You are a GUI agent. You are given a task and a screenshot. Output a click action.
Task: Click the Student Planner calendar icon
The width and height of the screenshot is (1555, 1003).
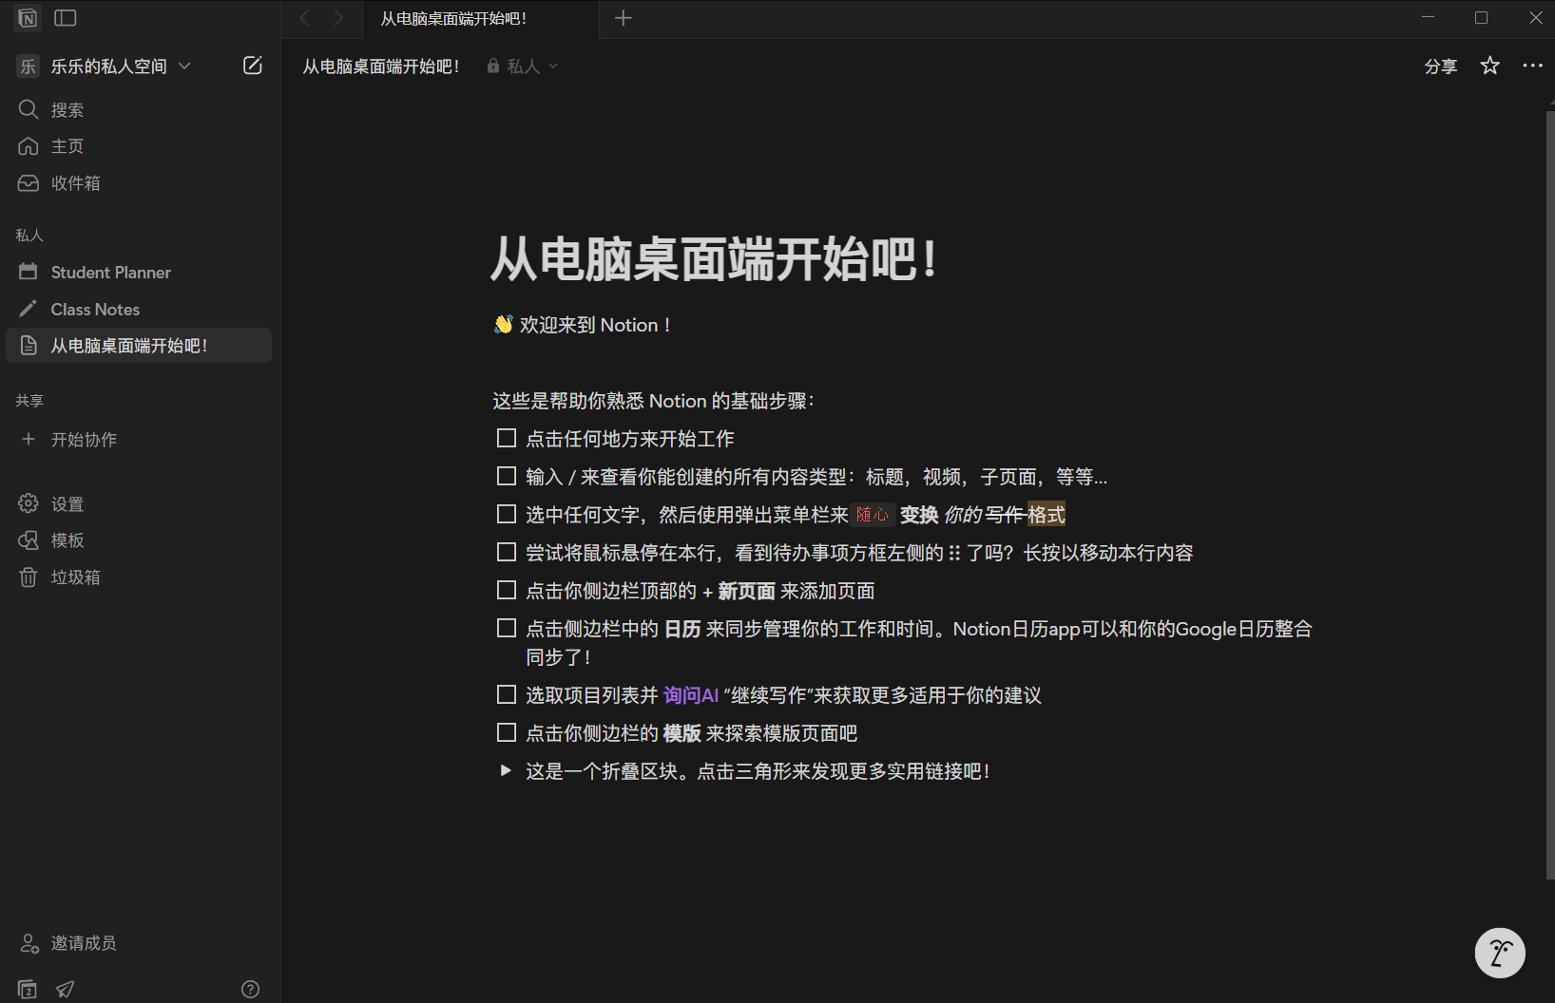coord(29,272)
